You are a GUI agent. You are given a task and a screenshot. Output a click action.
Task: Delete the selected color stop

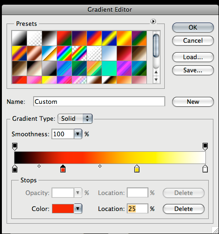pos(183,209)
